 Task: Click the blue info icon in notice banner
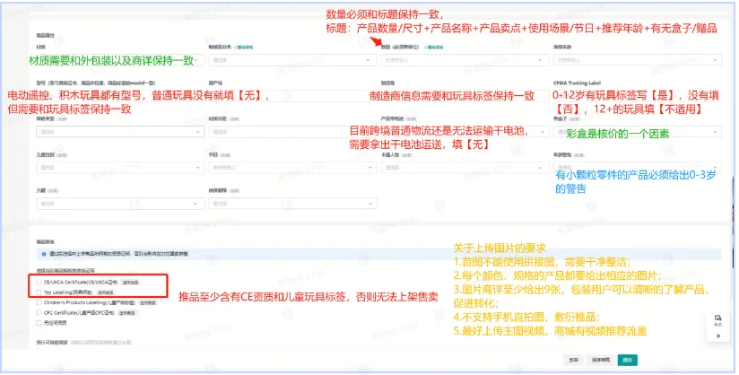[x=43, y=254]
